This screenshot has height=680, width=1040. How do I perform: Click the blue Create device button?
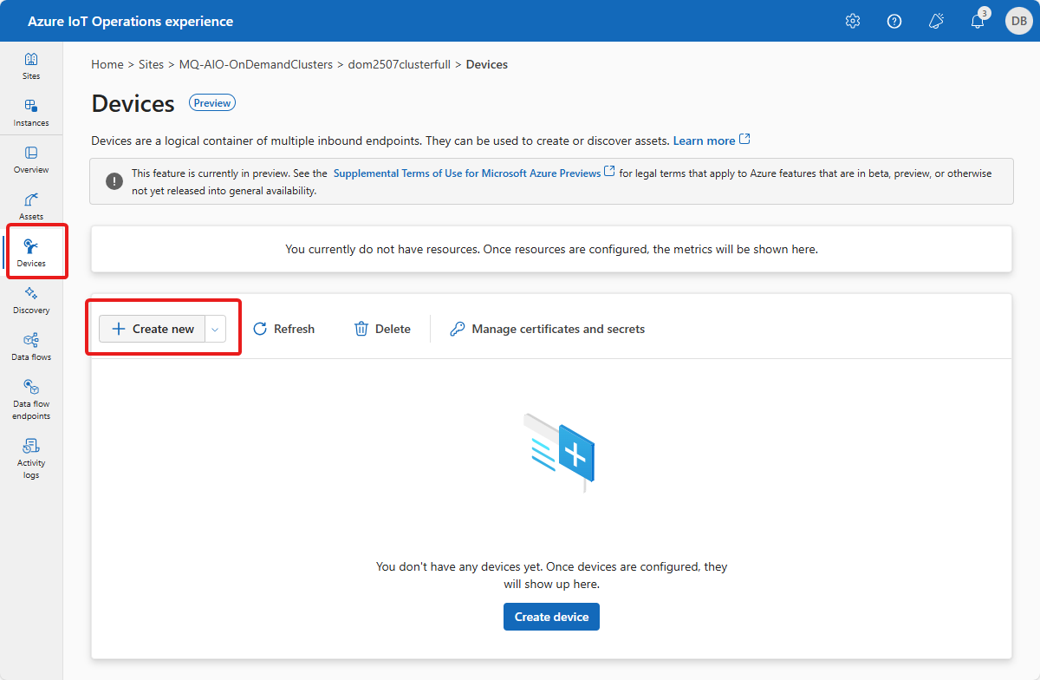(551, 617)
